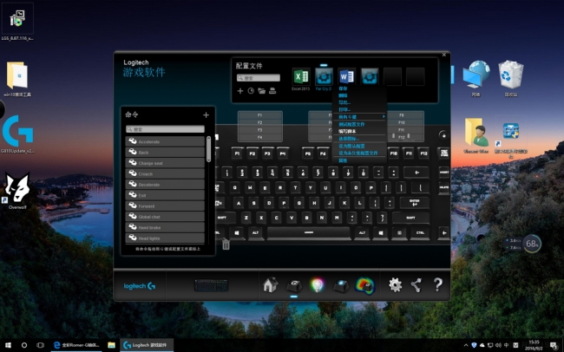Open the Overwolf desktop shortcut
This screenshot has width=564, height=352.
pos(17,192)
